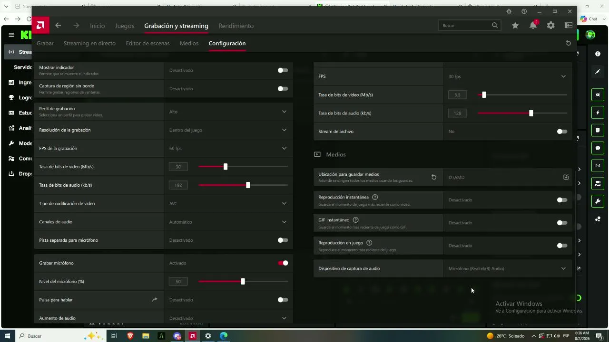Show help for Reproducción en juego
The image size is (609, 342).
369,243
